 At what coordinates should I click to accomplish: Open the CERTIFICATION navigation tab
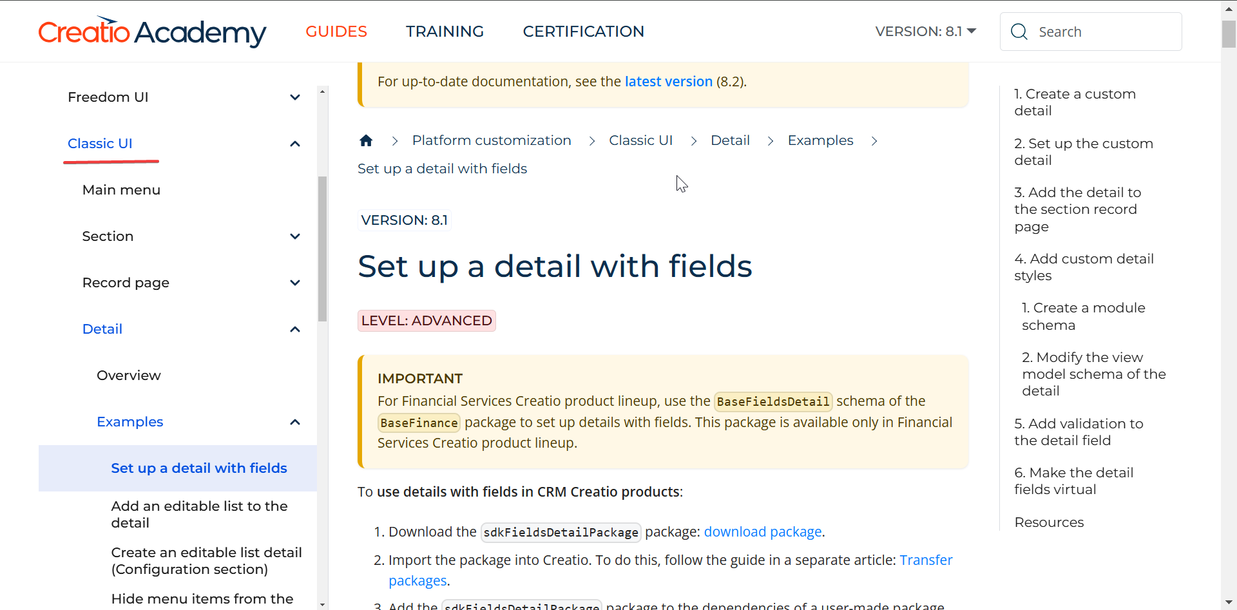(584, 32)
